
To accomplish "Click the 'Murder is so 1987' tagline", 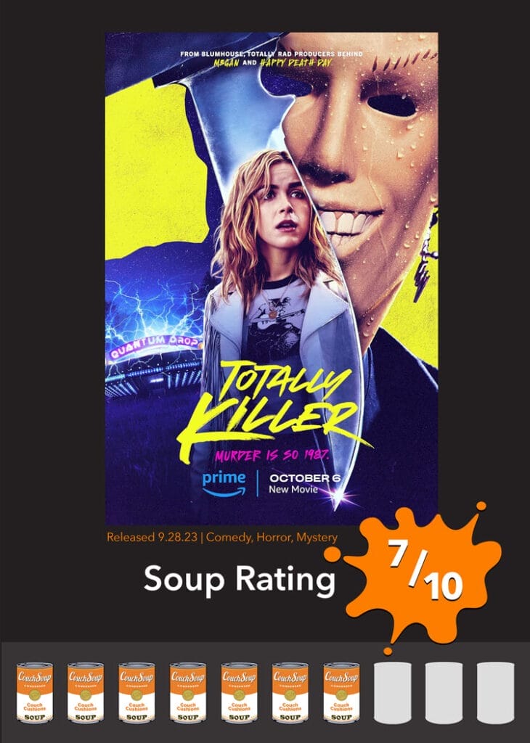I will point(272,456).
